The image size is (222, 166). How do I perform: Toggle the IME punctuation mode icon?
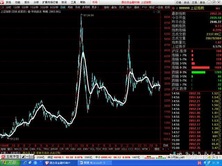(27, 157)
